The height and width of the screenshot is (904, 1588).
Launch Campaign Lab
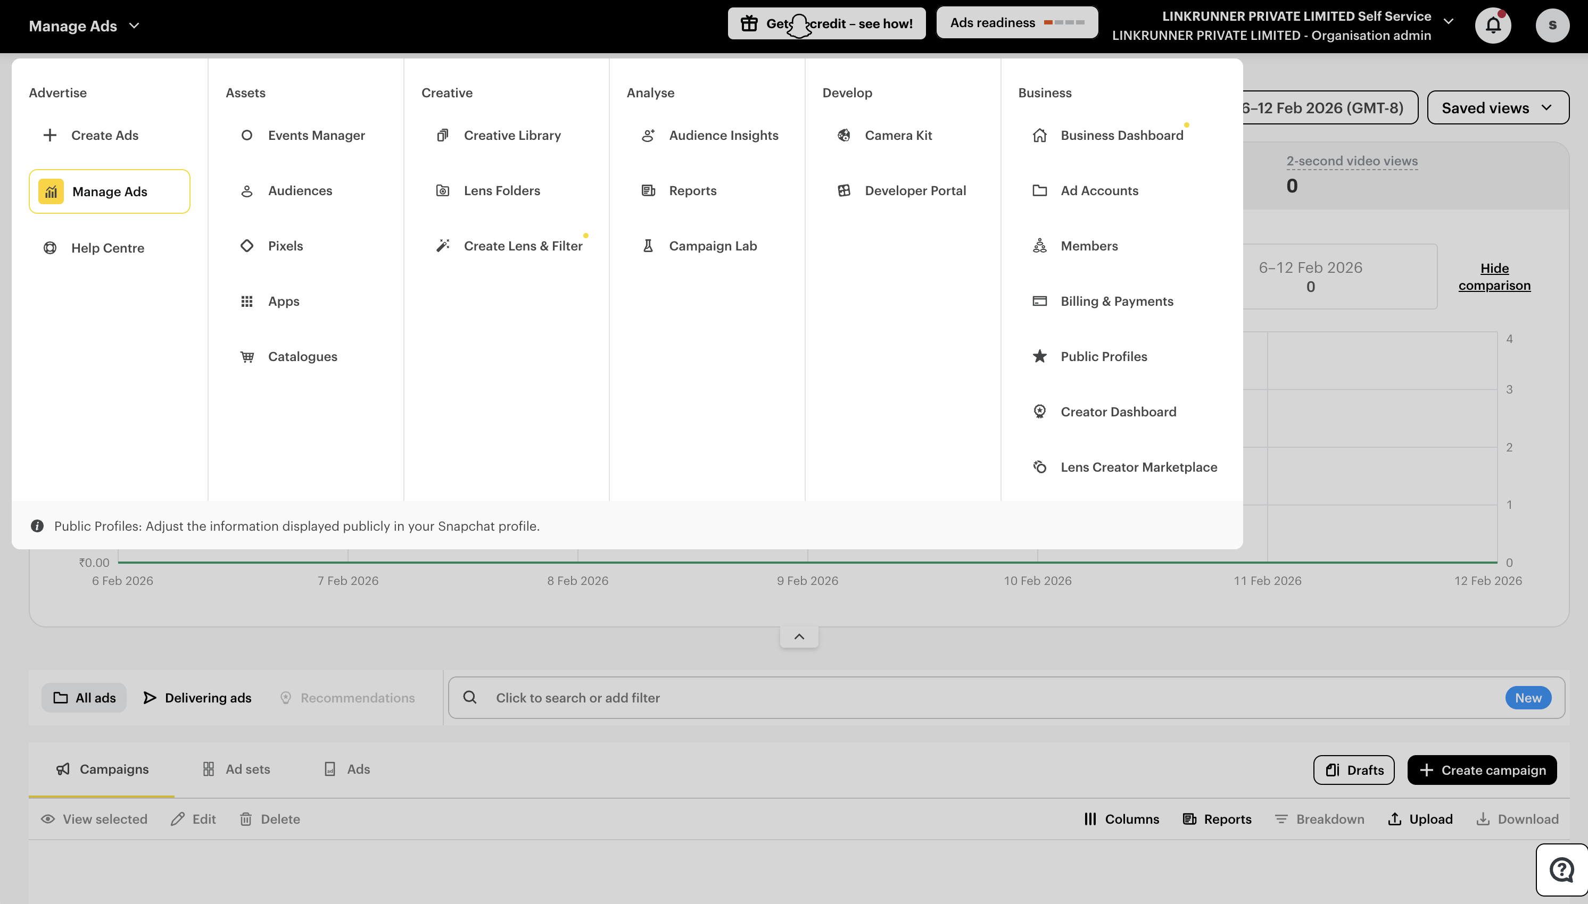click(713, 245)
